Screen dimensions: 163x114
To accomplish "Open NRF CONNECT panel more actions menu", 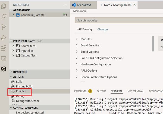I will tap(65, 5).
